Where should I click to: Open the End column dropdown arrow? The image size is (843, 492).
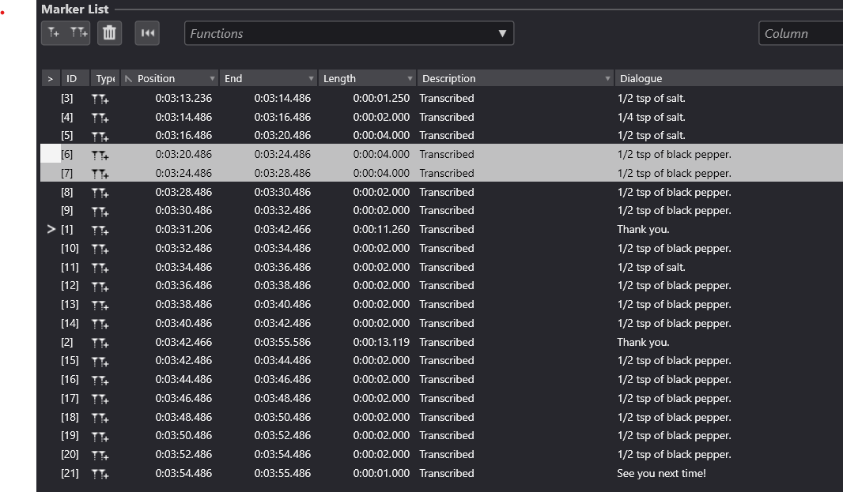pyautogui.click(x=311, y=79)
